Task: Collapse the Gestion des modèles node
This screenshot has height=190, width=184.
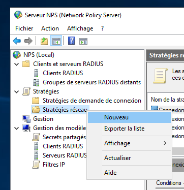Action: [x=17, y=128]
